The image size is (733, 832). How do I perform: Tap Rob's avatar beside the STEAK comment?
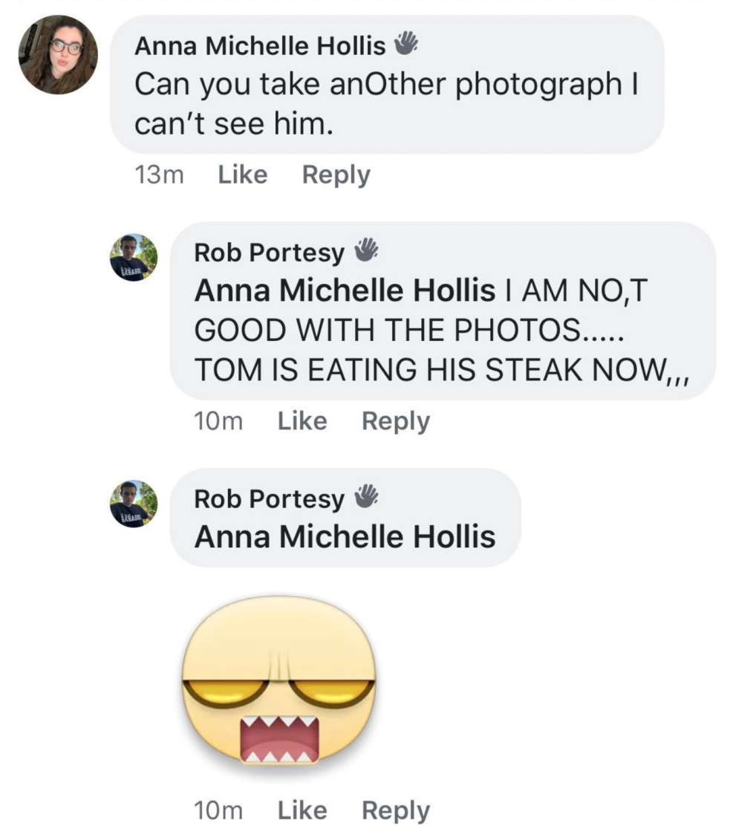pos(134,257)
